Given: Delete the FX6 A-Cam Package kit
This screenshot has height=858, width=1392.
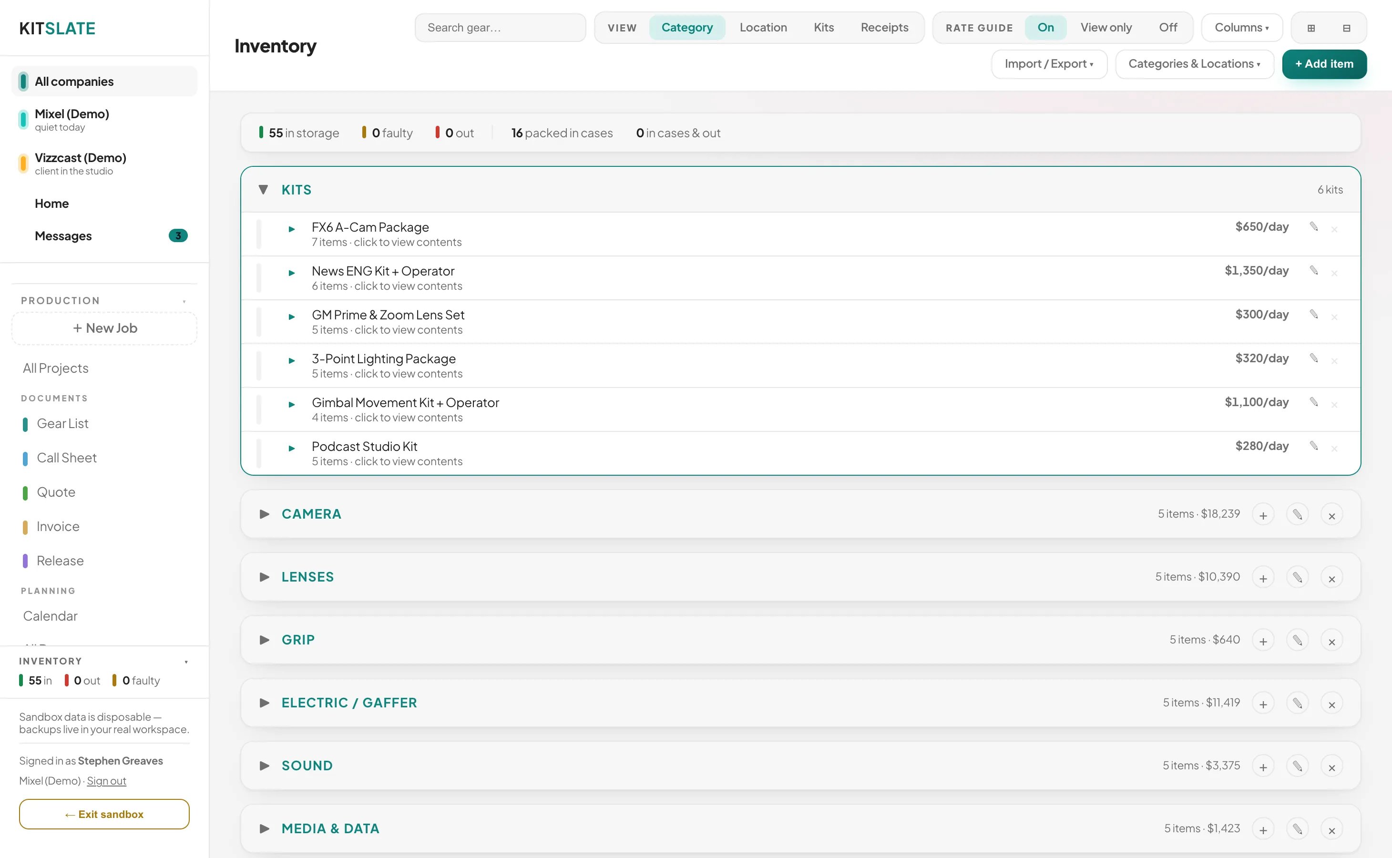Looking at the screenshot, I should pos(1334,229).
